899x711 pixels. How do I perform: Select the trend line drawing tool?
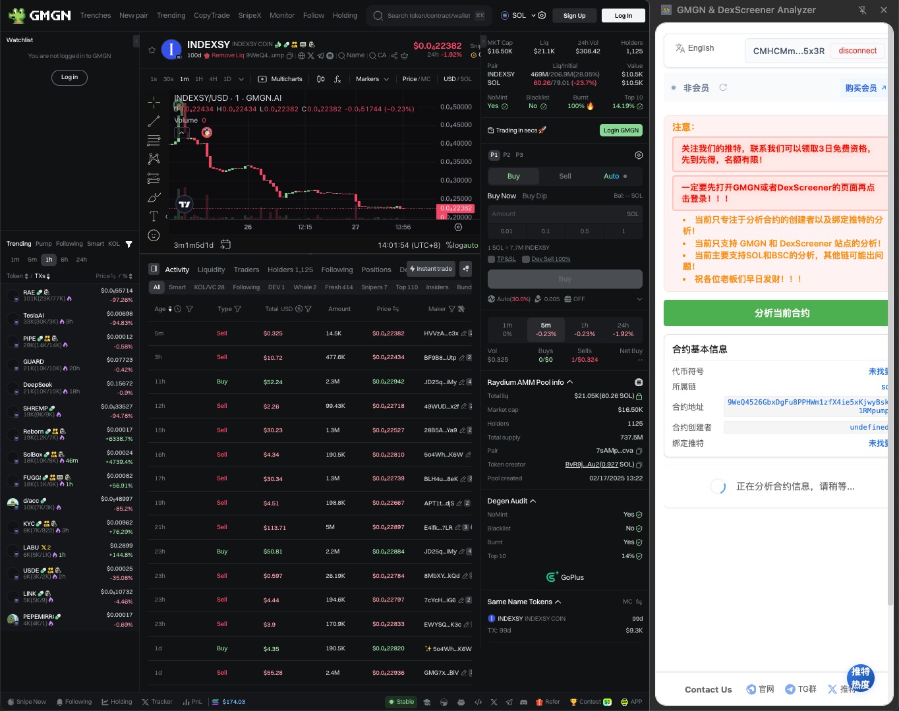pos(154,121)
